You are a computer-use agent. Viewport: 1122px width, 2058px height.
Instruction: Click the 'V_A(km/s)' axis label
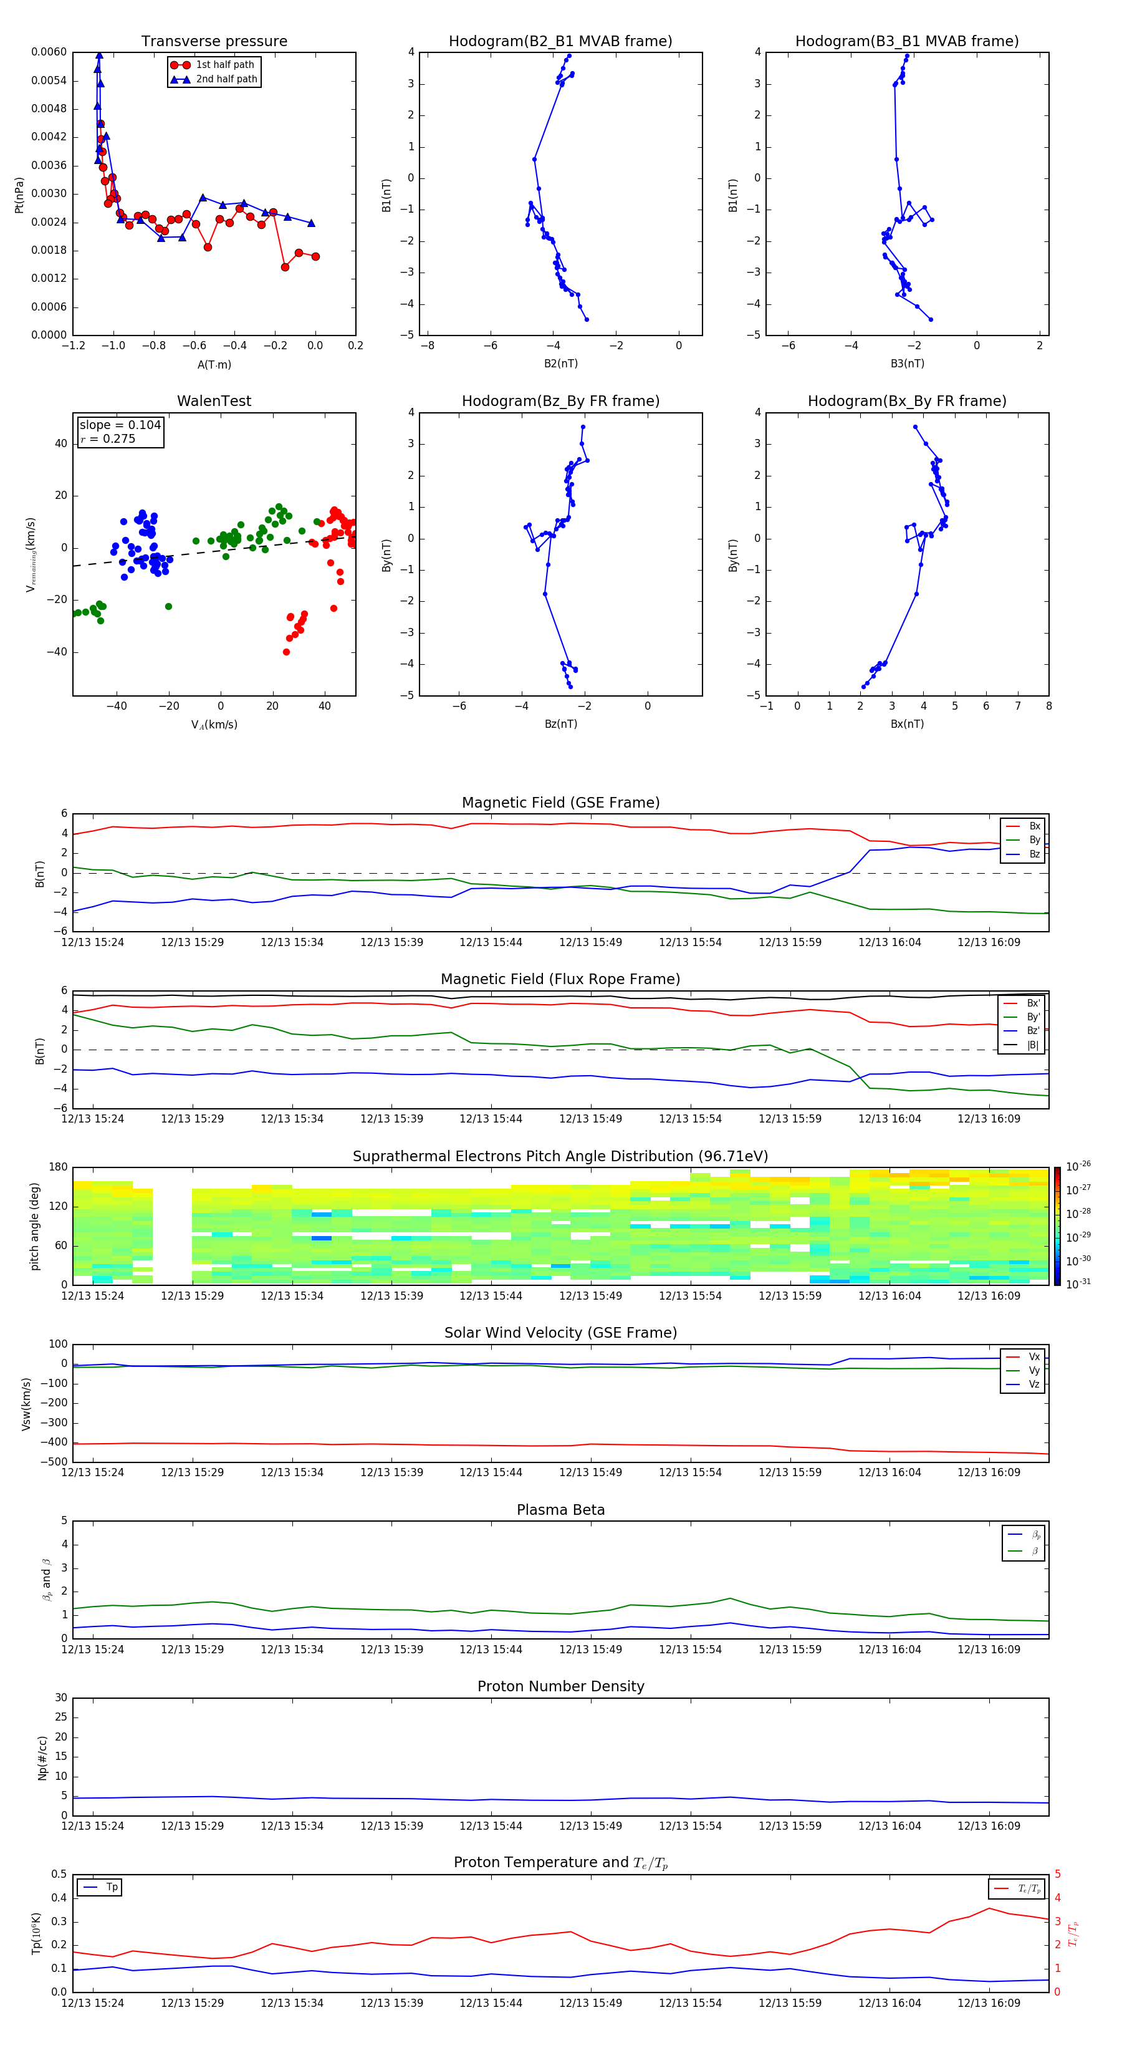(214, 725)
